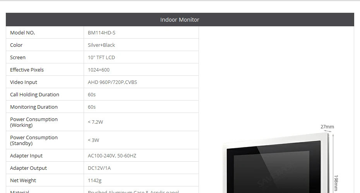Click the AHD 960P/720P,CVBS value
This screenshot has width=360, height=193.
click(x=112, y=82)
